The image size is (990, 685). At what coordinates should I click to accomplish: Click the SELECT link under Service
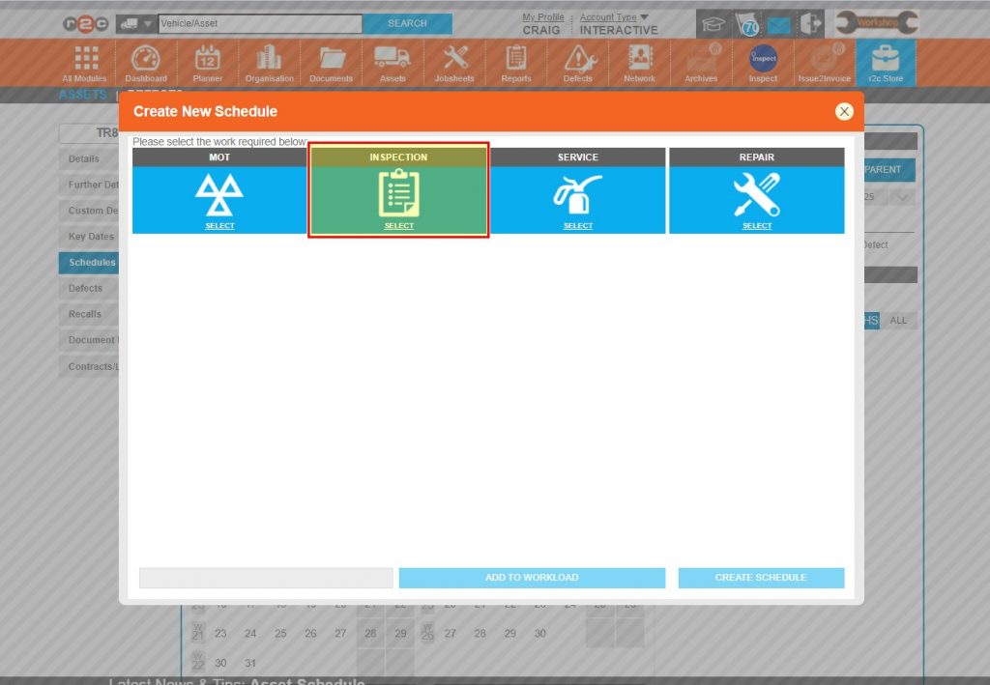click(x=577, y=226)
